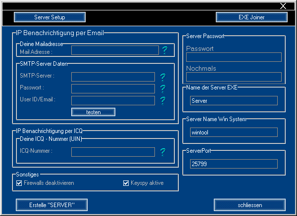Show help for User ID/Email field
This screenshot has height=216, width=297.
click(162, 101)
